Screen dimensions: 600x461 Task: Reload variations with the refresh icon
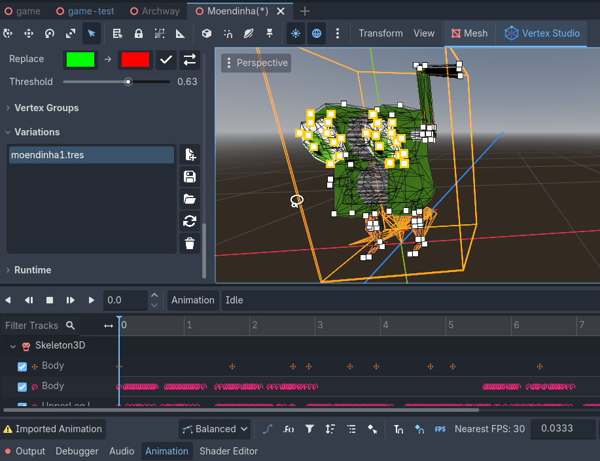tap(190, 221)
